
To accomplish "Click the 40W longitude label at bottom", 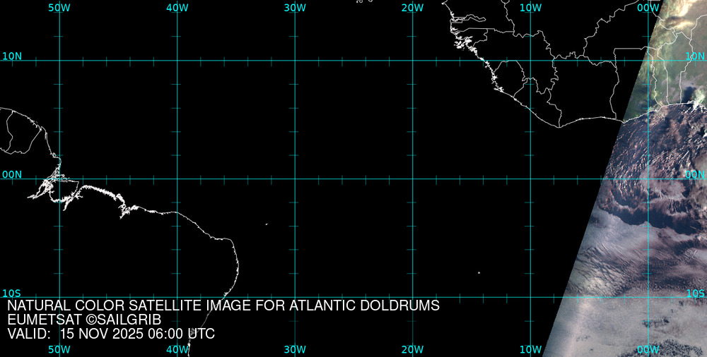I will coord(177,349).
